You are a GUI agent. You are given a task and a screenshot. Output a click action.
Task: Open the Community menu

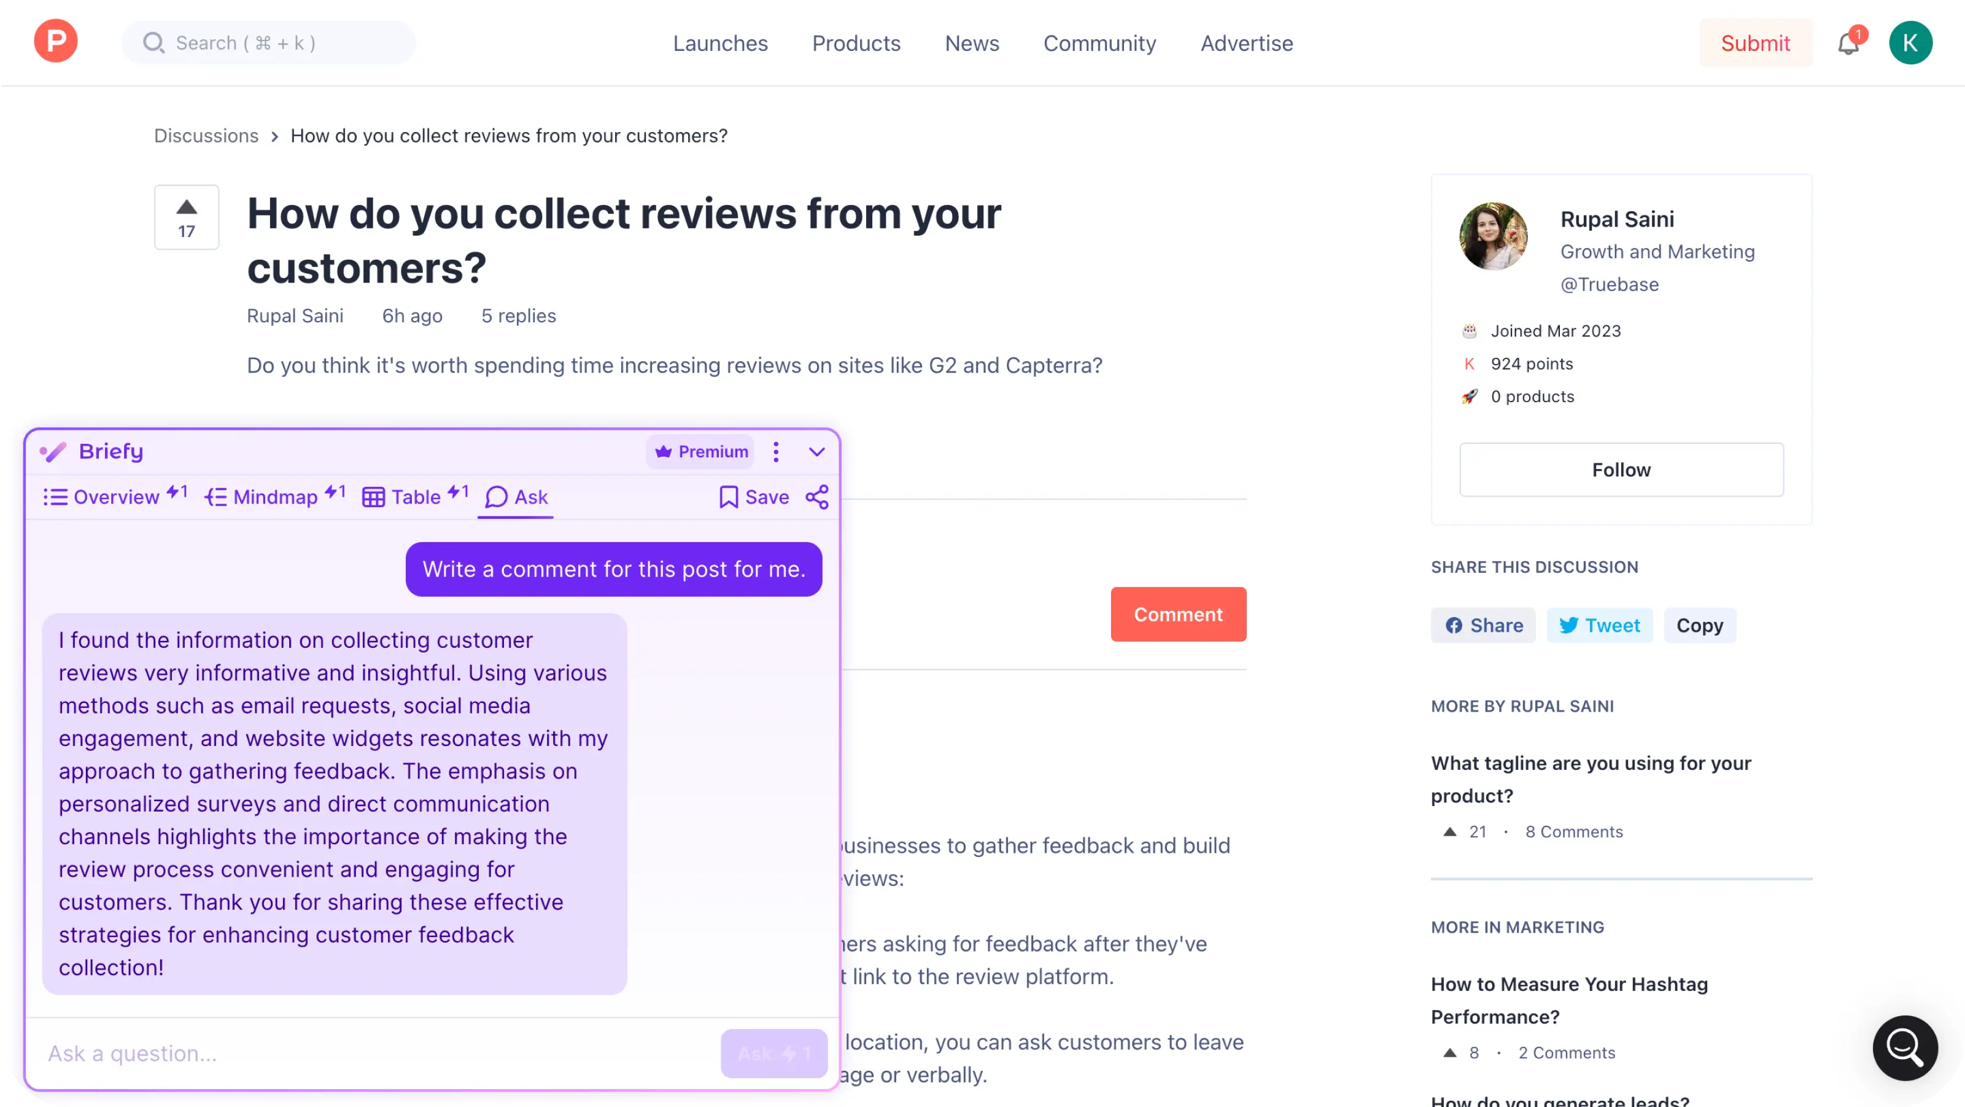(1099, 43)
